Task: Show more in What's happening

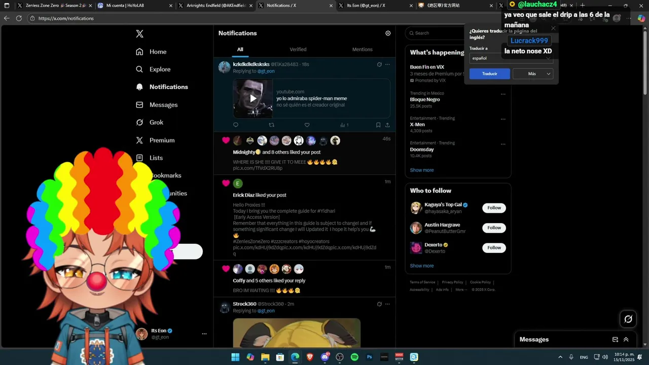Action: 422,170
